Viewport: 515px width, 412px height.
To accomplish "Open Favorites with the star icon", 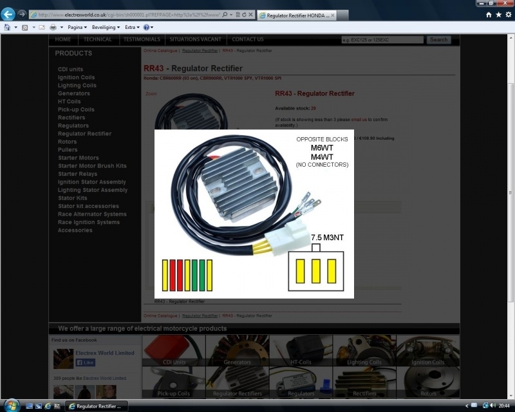I will (x=498, y=15).
